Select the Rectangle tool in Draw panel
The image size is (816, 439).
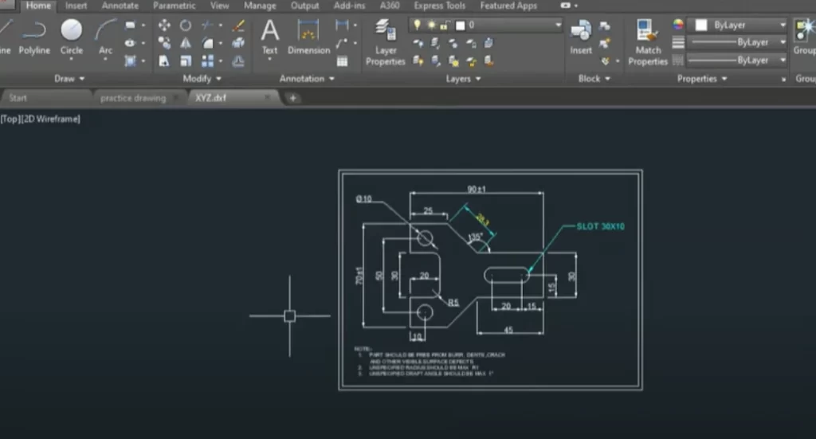click(x=130, y=25)
